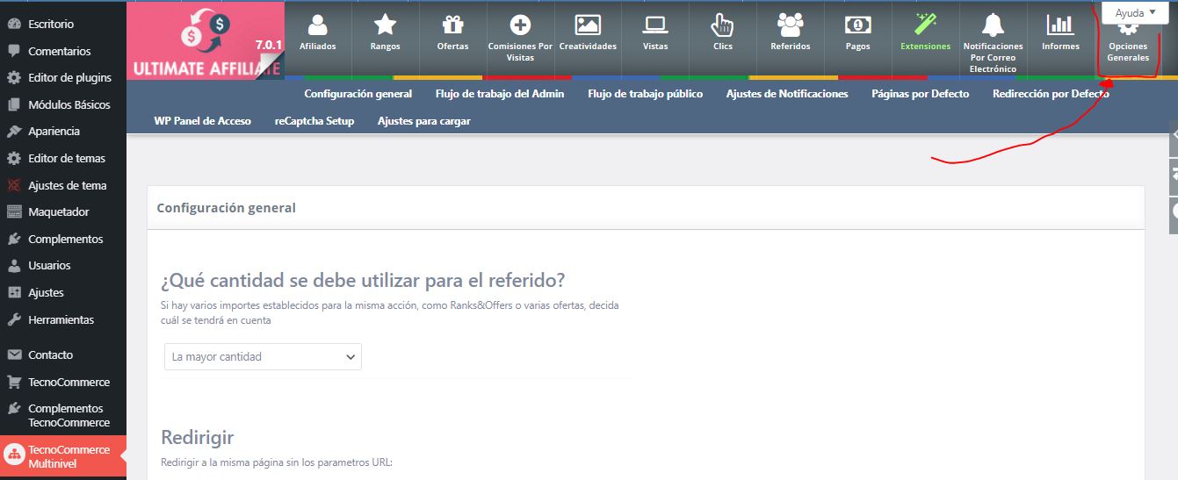
Task: Open the Creatividades image icon
Action: tap(588, 25)
